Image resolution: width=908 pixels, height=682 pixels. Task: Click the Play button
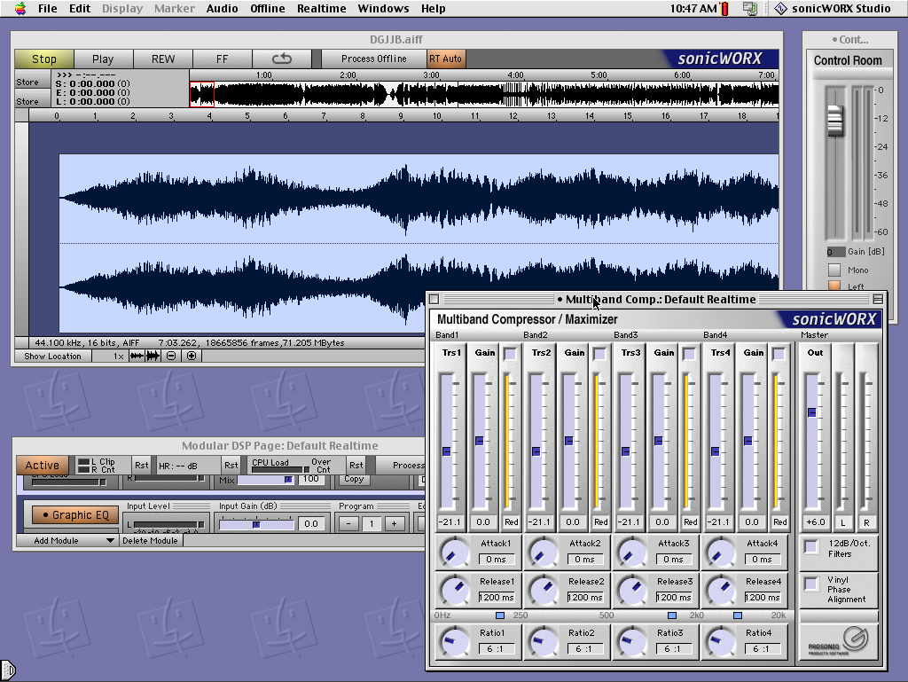tap(103, 59)
